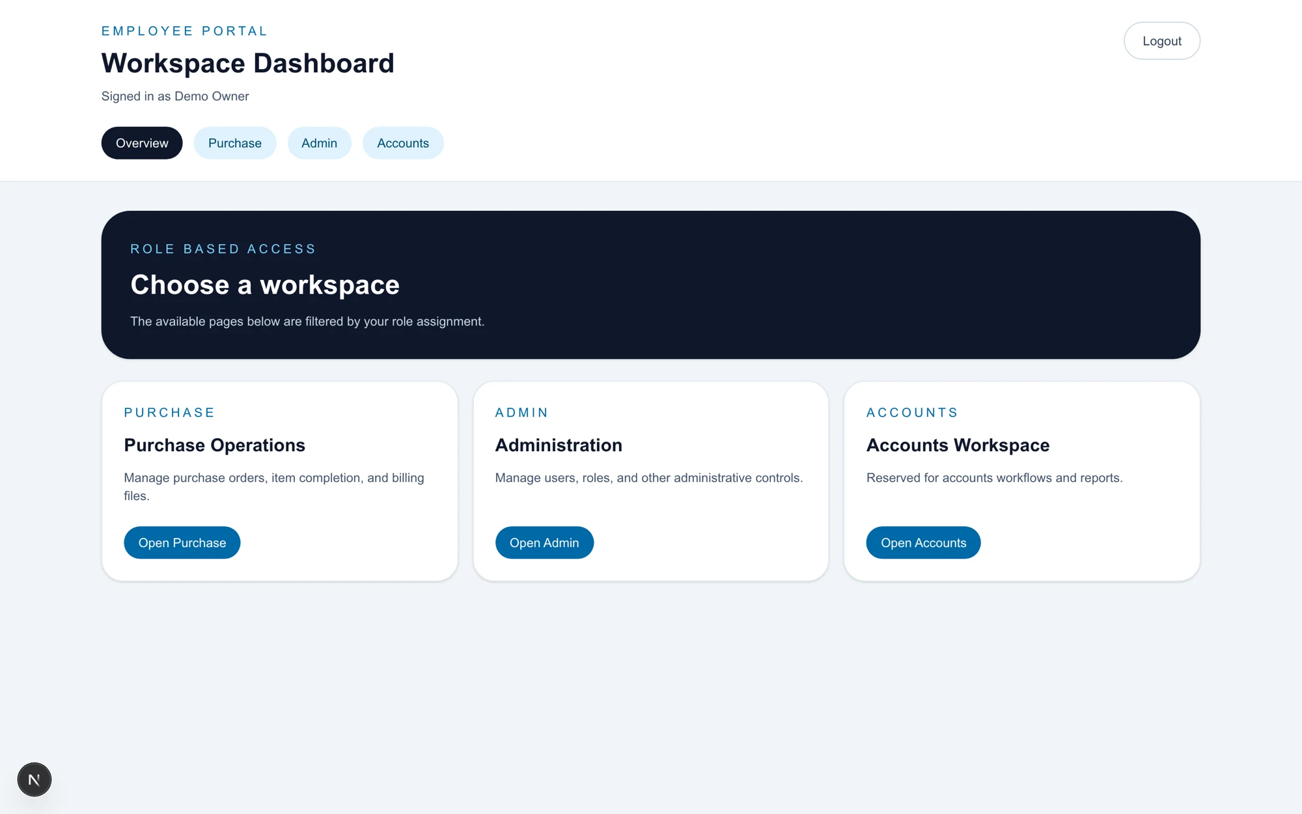Screen dimensions: 1302x814
Task: Click the Open Admin button
Action: coord(544,542)
